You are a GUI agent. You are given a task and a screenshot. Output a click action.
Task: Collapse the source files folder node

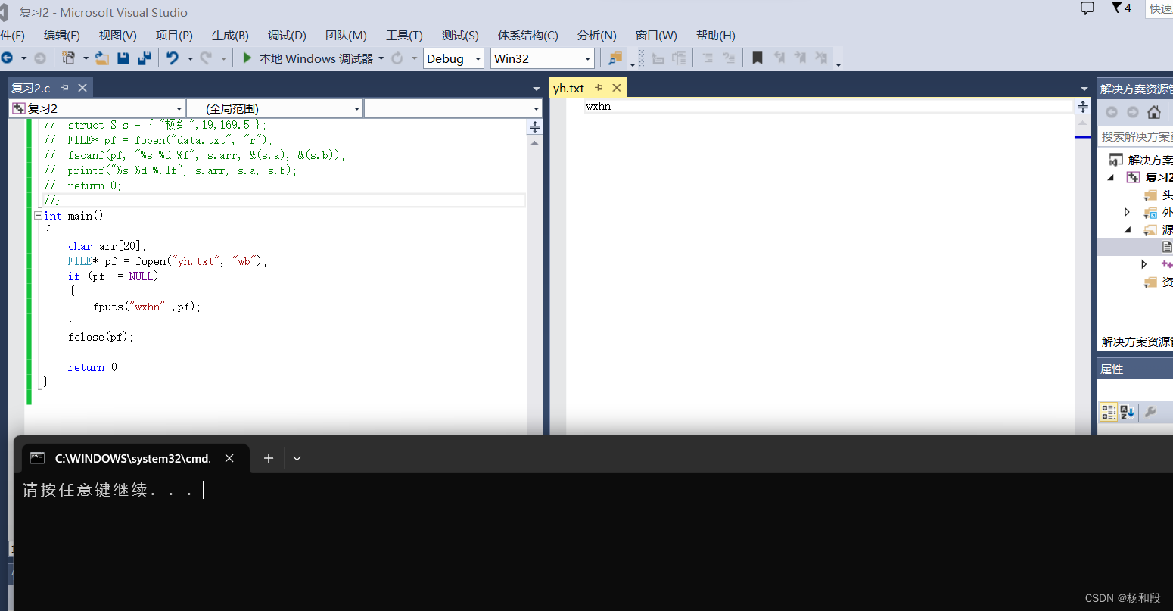click(x=1128, y=229)
